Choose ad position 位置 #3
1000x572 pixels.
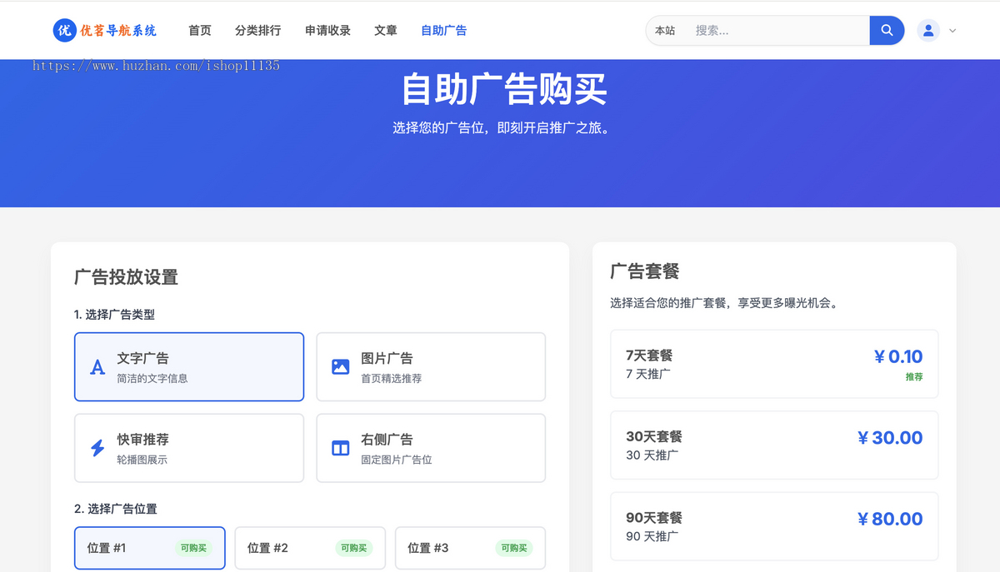pos(470,548)
